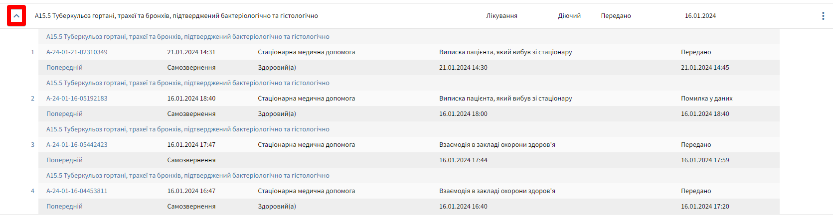Open record link A-24-01-16-05442423

pos(77,145)
